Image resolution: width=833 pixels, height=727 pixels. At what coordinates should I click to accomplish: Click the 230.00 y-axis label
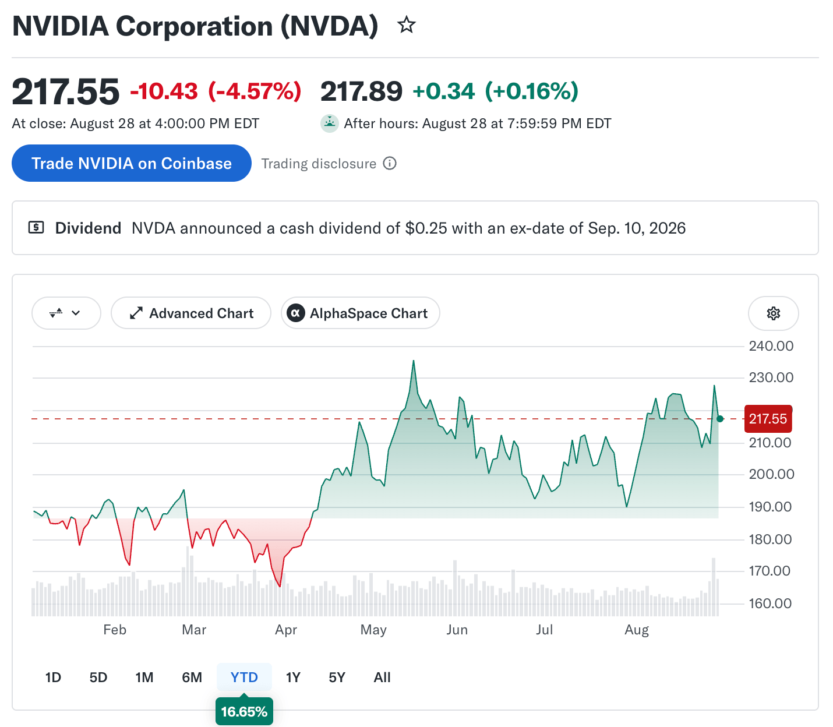point(771,377)
